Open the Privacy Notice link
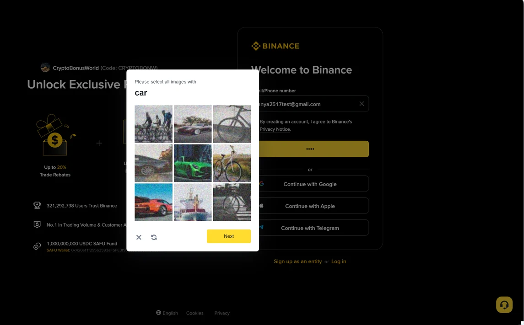Screen dimensions: 524x325 [x=275, y=129]
